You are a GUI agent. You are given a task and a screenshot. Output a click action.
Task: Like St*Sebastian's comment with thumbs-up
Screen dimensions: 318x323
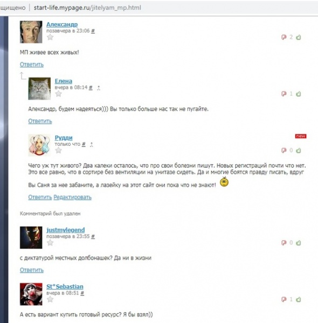pos(299,299)
